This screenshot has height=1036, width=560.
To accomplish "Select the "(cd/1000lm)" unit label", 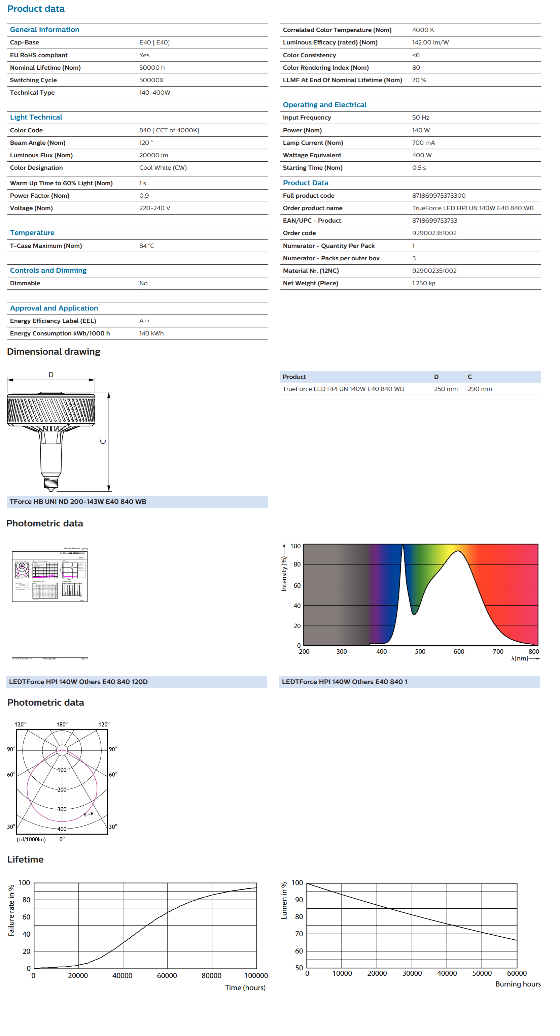I will tap(31, 840).
